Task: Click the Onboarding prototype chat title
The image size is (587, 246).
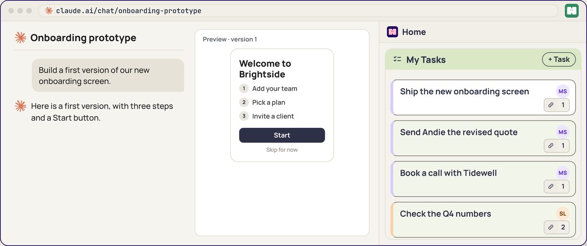Action: click(x=83, y=38)
